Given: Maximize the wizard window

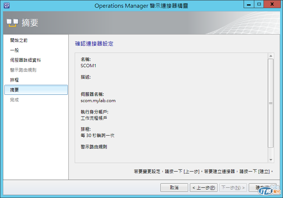Looking at the screenshot, I should pos(259,4).
